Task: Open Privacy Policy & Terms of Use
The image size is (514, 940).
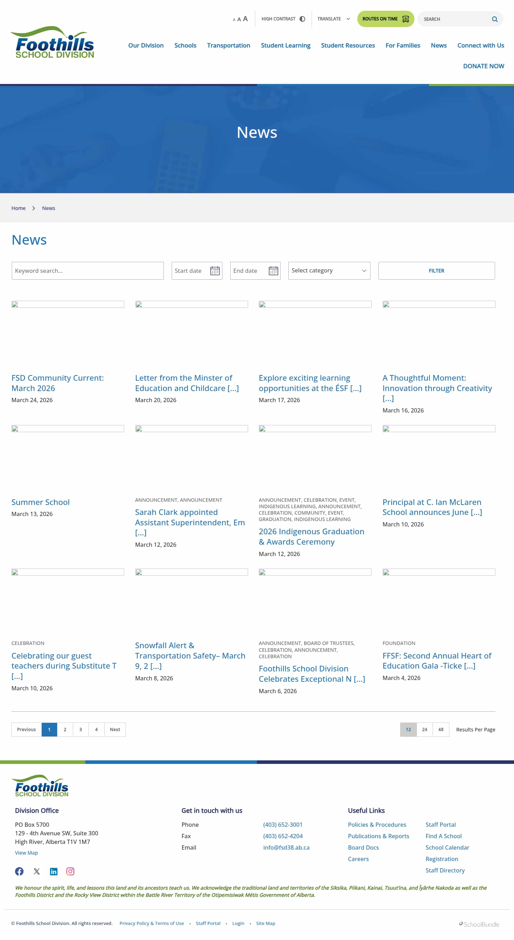Action: pos(151,923)
